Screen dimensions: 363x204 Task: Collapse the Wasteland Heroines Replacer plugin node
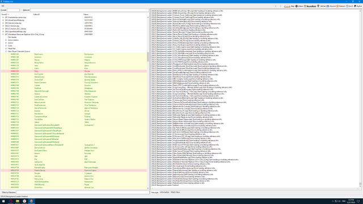point(3,34)
